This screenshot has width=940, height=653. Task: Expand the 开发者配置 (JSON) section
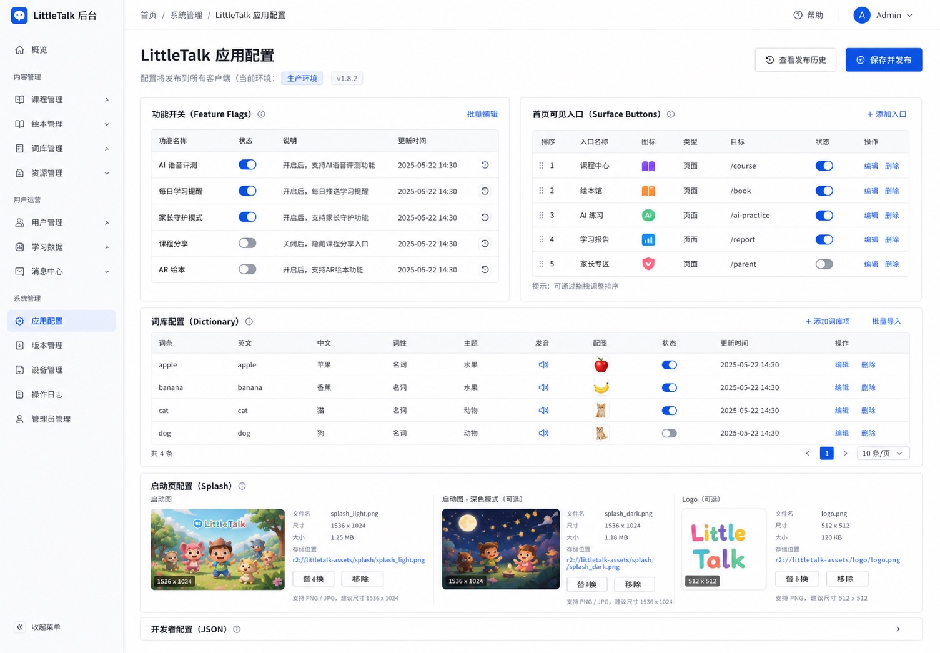tap(898, 629)
